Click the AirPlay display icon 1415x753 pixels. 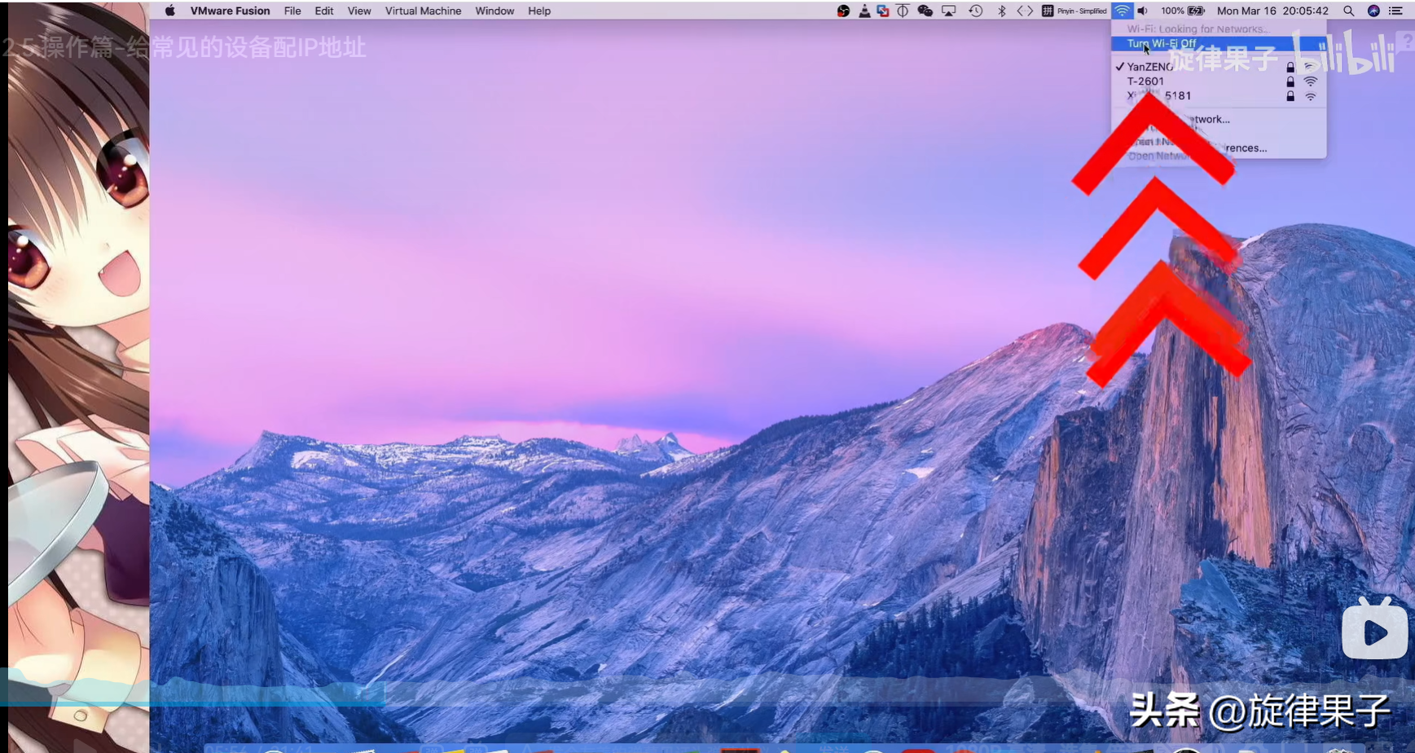point(948,11)
